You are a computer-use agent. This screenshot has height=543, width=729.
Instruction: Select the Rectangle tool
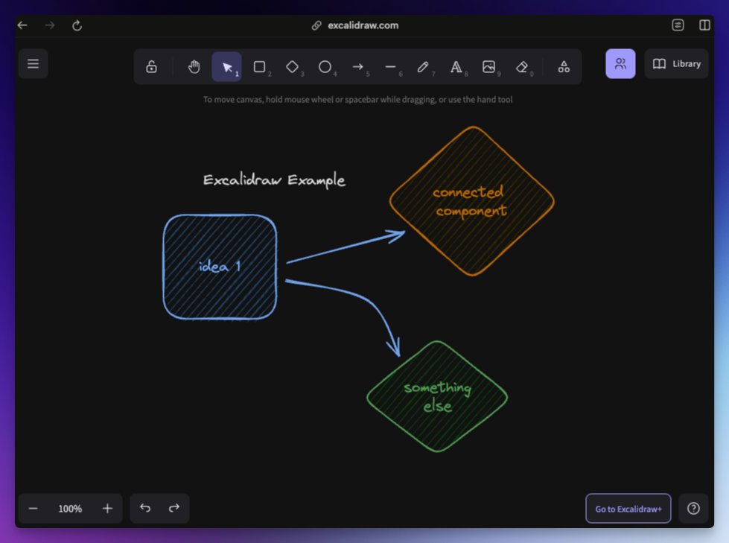coord(259,67)
